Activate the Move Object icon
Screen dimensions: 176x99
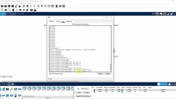pyautogui.click(x=164, y=14)
